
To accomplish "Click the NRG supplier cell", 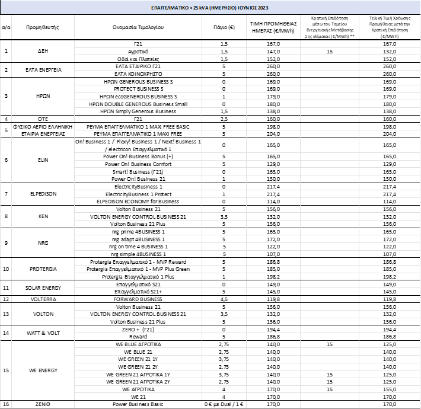I will pos(43,243).
